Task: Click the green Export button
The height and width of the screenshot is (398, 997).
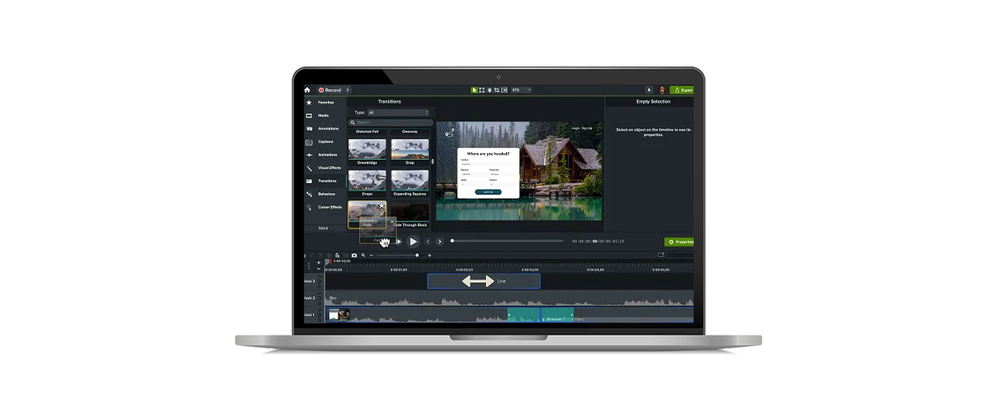Action: pos(682,90)
